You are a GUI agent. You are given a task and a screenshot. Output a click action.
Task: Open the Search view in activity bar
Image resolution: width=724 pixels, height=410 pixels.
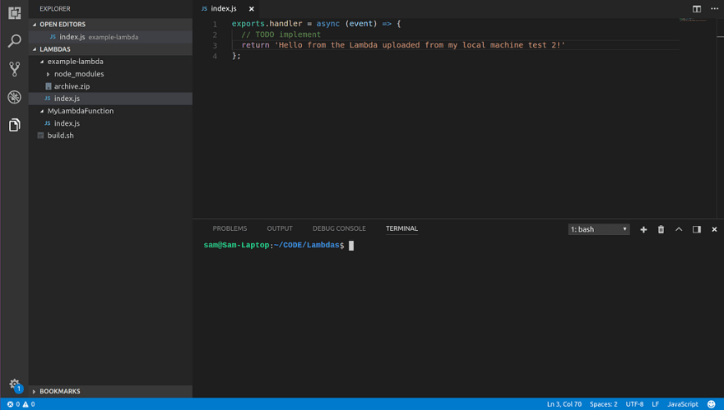(x=14, y=41)
